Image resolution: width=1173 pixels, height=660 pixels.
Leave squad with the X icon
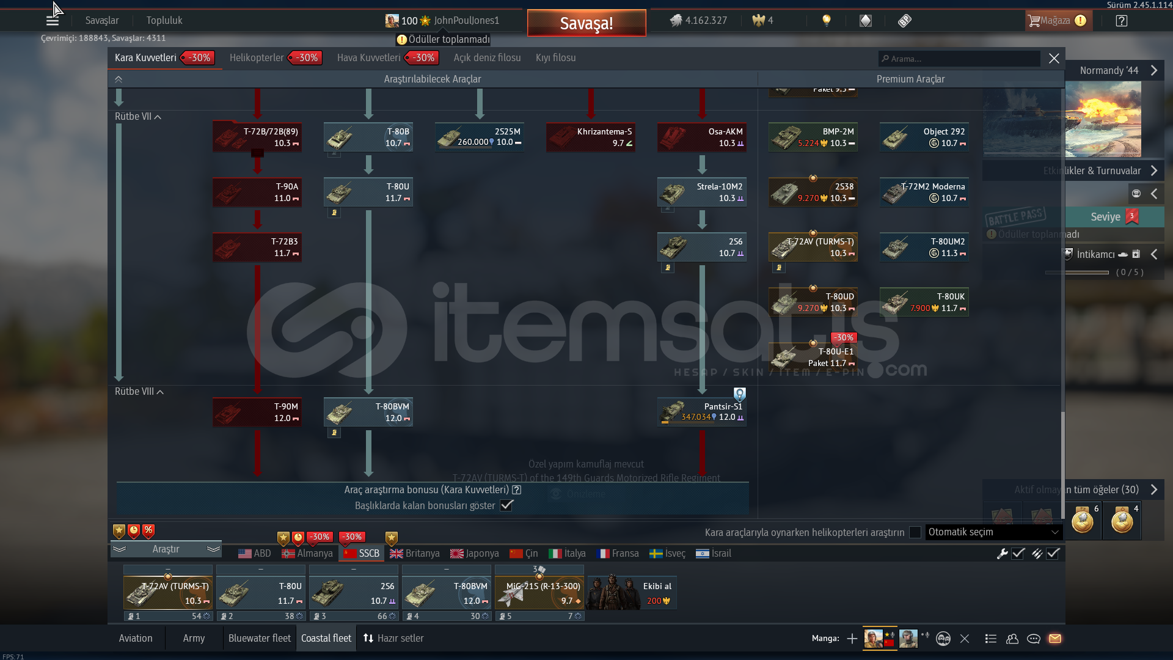(x=965, y=639)
